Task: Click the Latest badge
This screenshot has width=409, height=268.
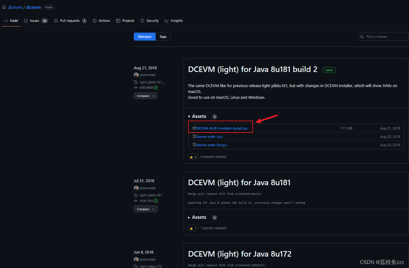Action: click(x=329, y=70)
